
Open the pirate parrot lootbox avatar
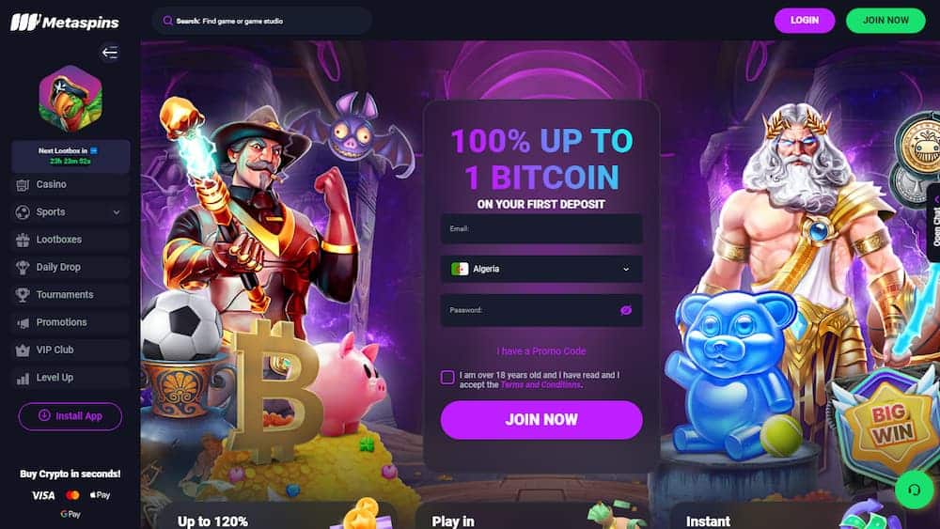click(x=70, y=99)
